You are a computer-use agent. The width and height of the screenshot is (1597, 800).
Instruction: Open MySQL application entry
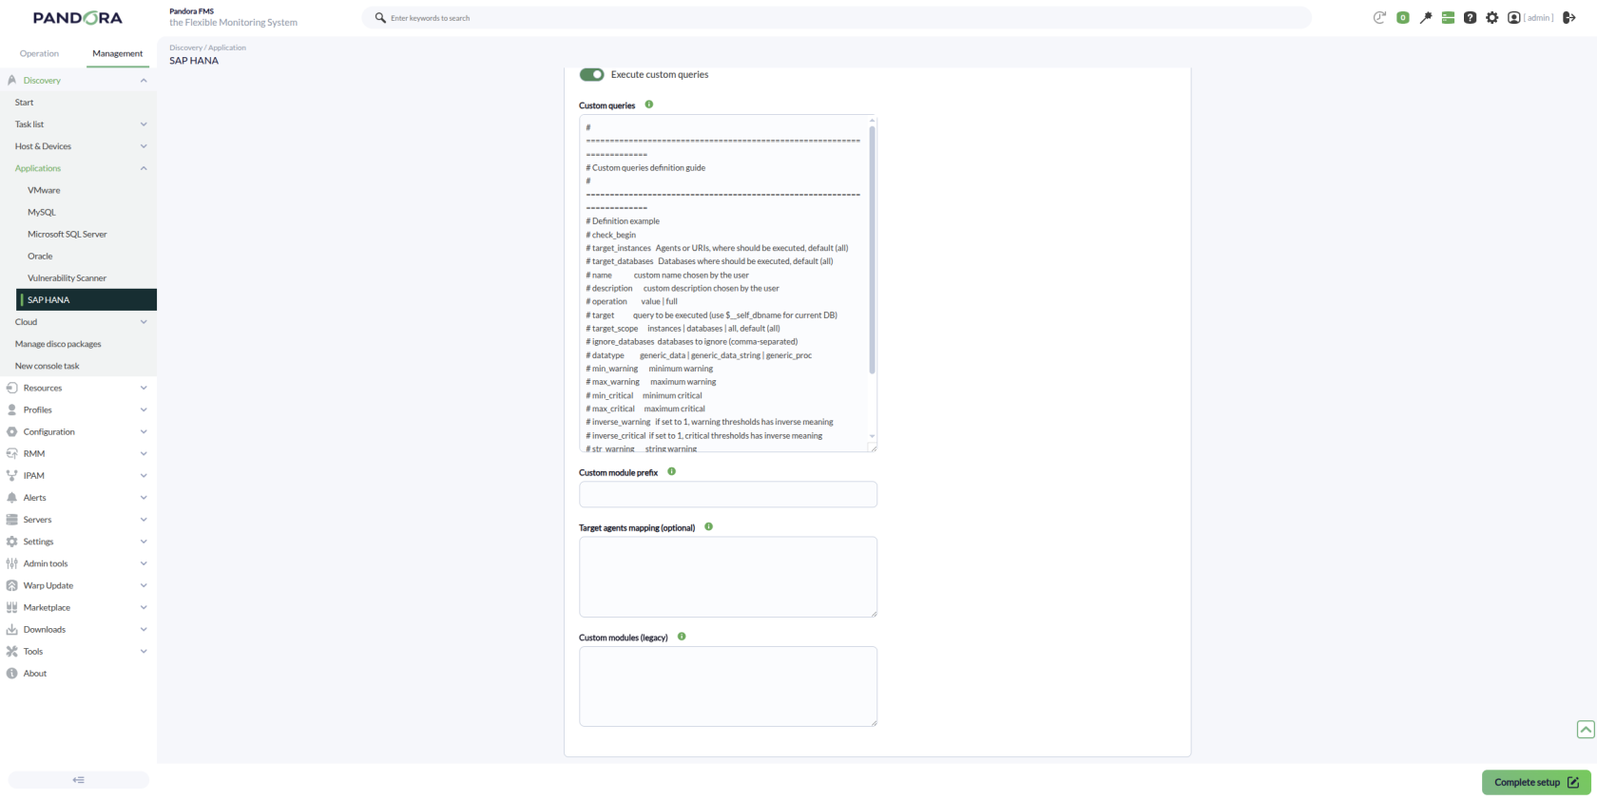[x=42, y=212]
